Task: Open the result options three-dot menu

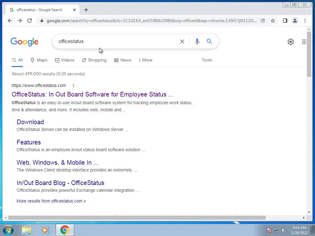Action: click(74, 85)
